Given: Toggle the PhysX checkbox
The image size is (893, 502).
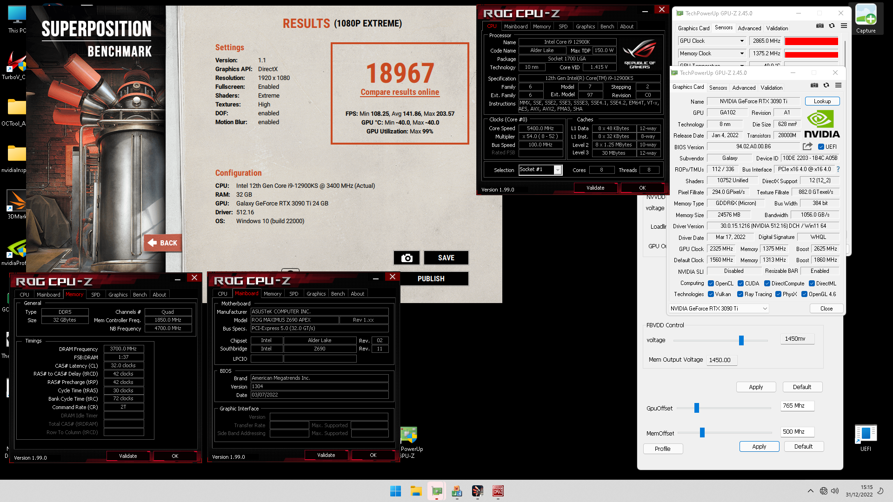Looking at the screenshot, I should [778, 294].
